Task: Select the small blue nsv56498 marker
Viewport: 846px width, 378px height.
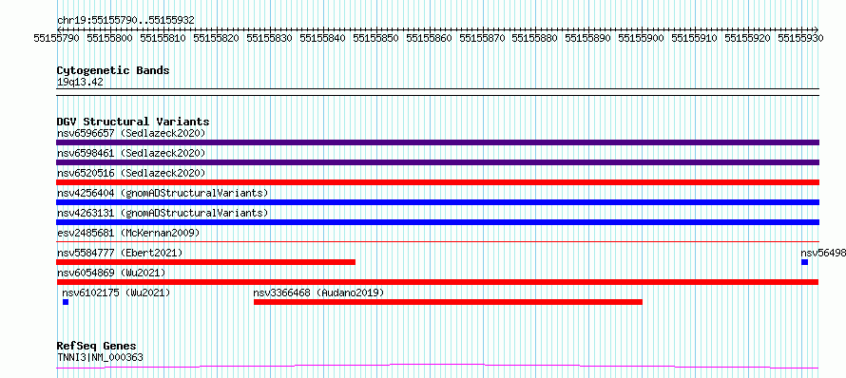Action: pos(804,262)
